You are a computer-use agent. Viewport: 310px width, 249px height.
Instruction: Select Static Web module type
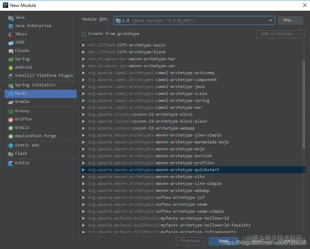coord(41,145)
